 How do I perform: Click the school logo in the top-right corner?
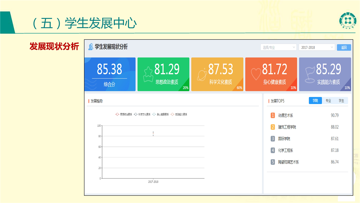(348, 21)
